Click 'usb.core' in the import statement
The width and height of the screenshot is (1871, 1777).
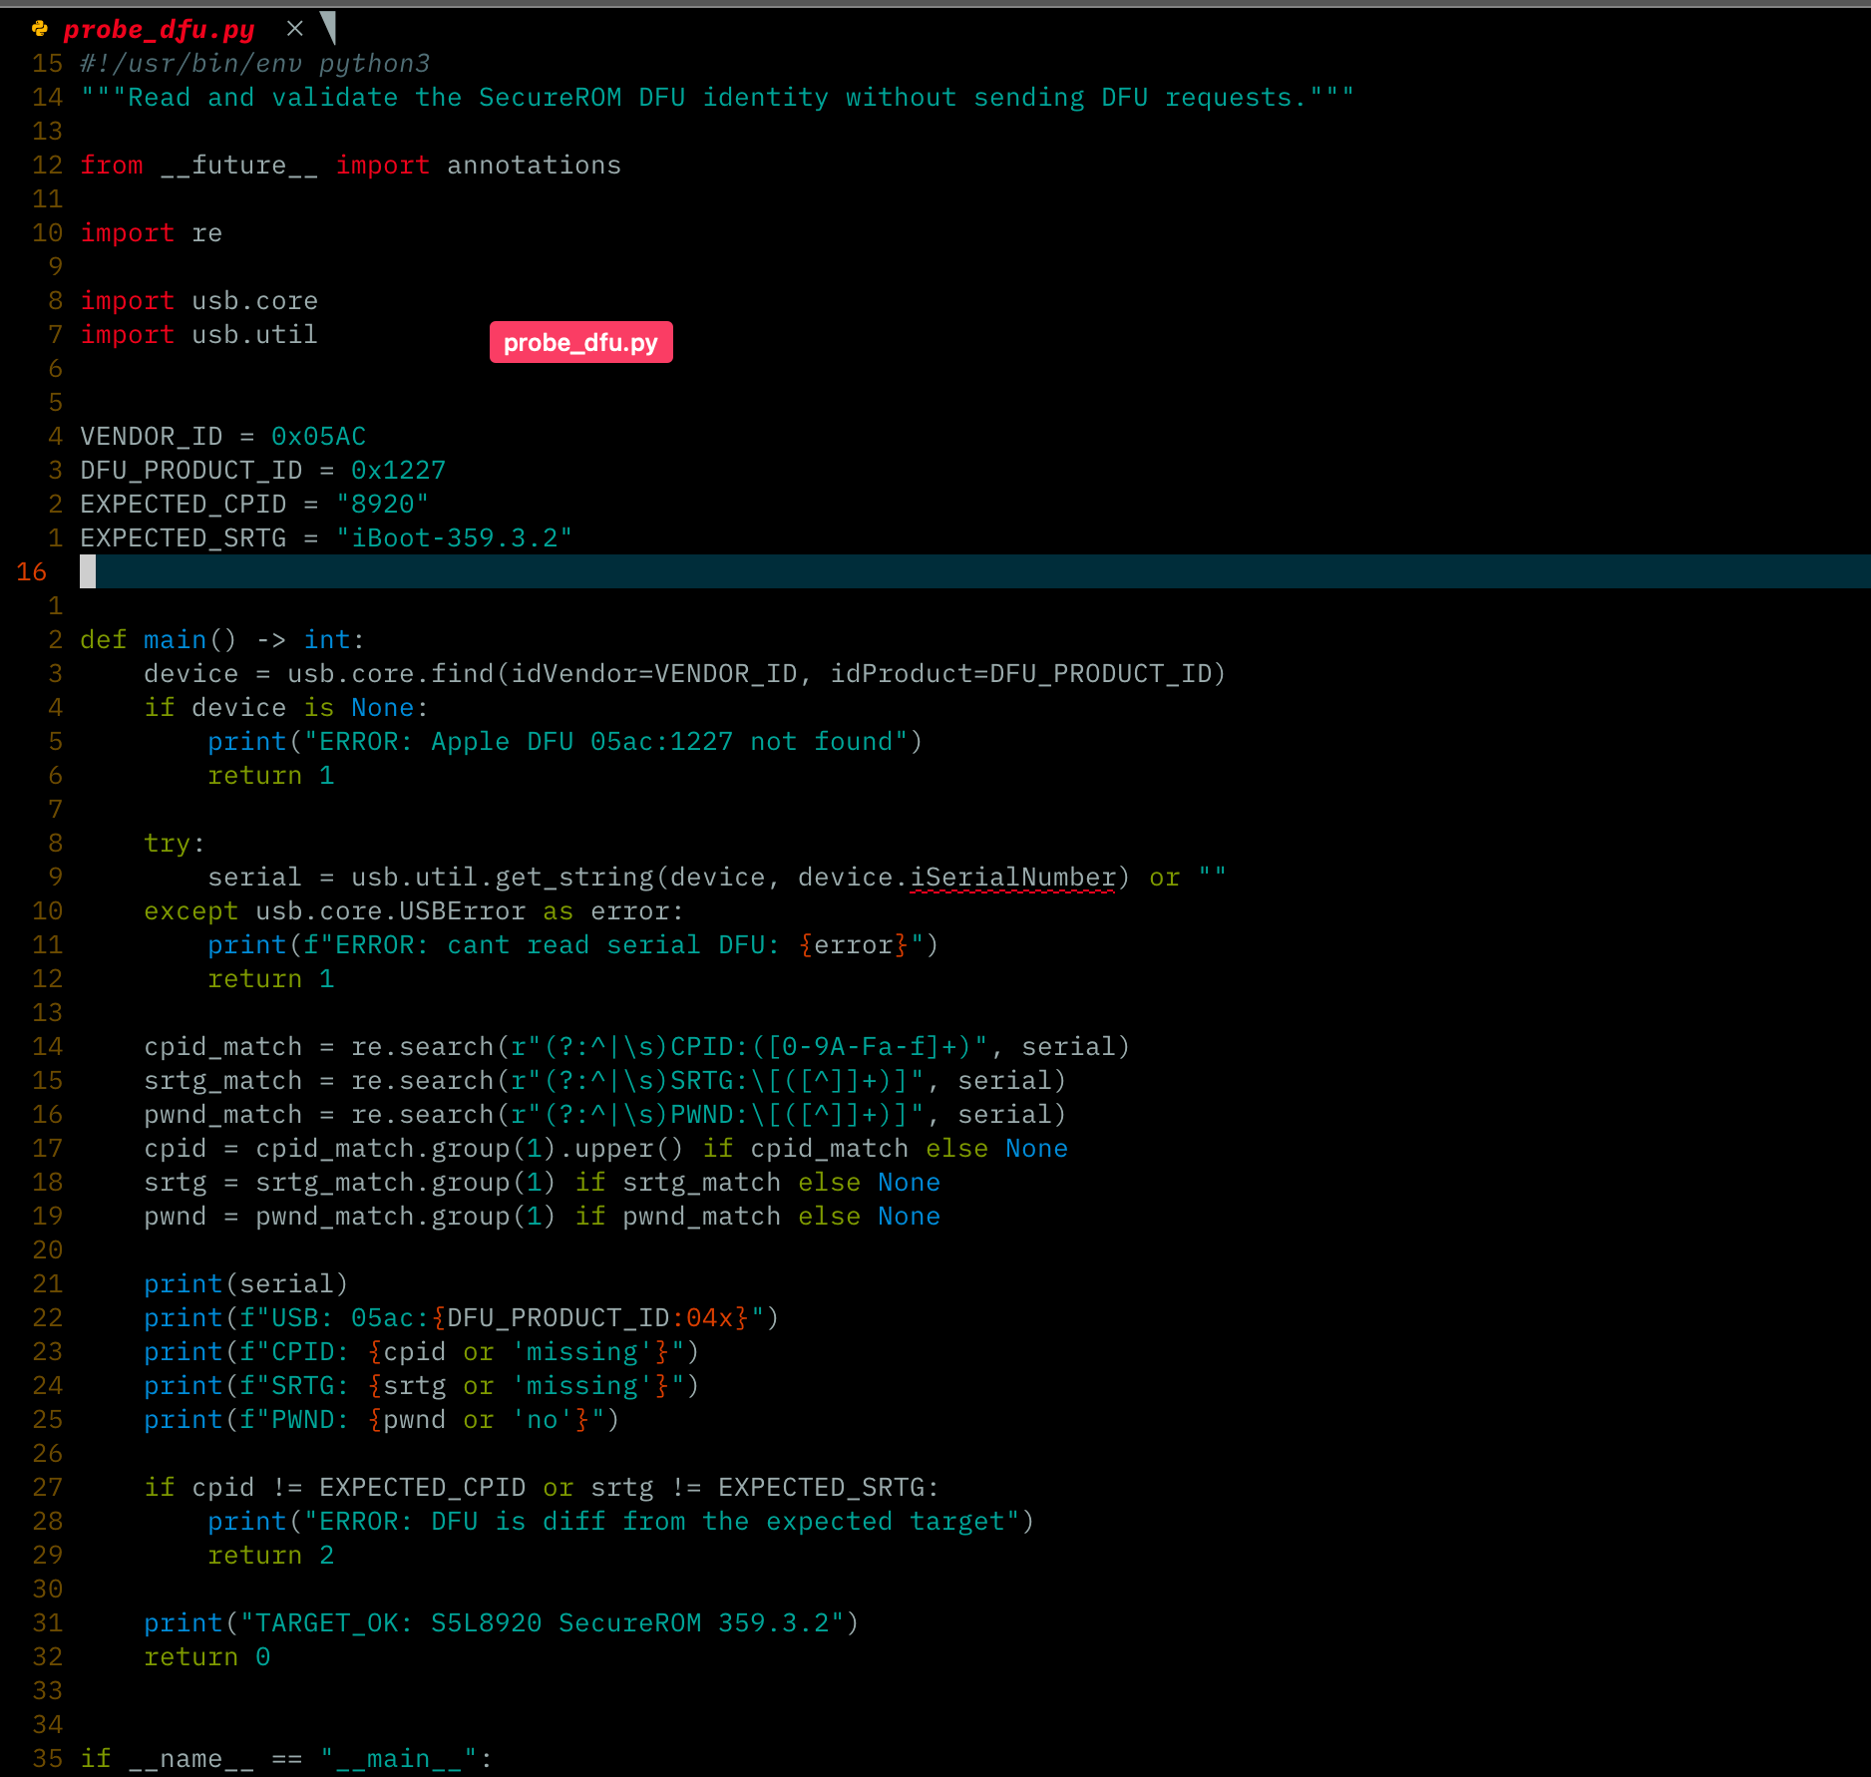(254, 301)
